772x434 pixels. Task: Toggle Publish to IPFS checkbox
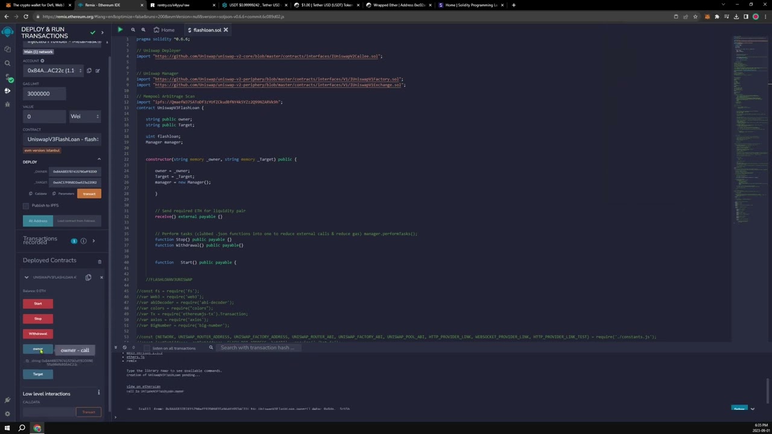pos(26,206)
